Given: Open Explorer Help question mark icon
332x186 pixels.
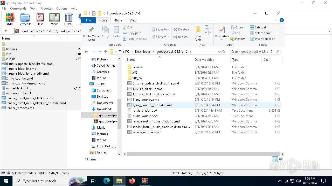Looking at the screenshot, I should point(282,20).
